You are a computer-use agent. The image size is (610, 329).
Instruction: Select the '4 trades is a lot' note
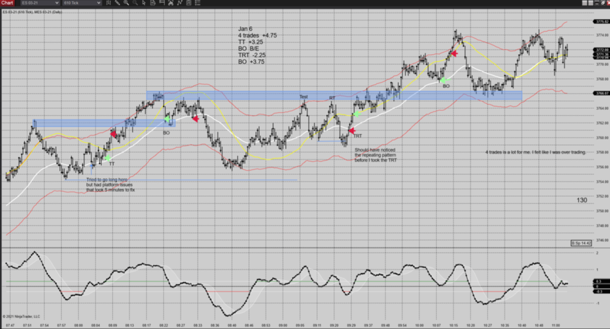pyautogui.click(x=535, y=152)
